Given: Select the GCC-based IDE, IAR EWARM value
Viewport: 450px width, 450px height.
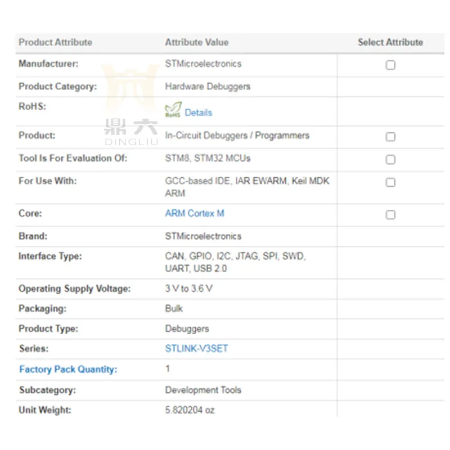Looking at the screenshot, I should click(x=247, y=187).
